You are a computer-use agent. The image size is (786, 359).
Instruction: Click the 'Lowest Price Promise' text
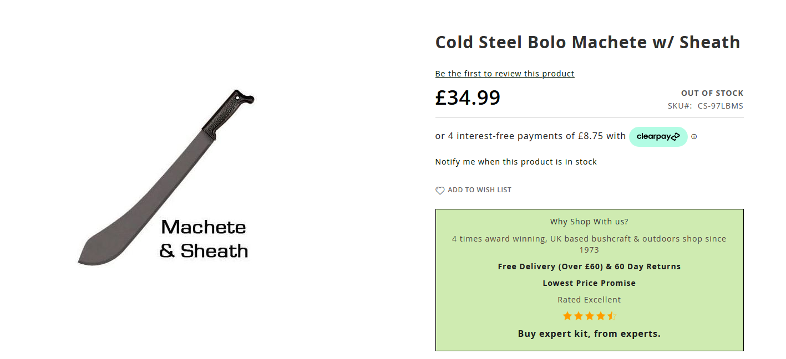click(589, 283)
